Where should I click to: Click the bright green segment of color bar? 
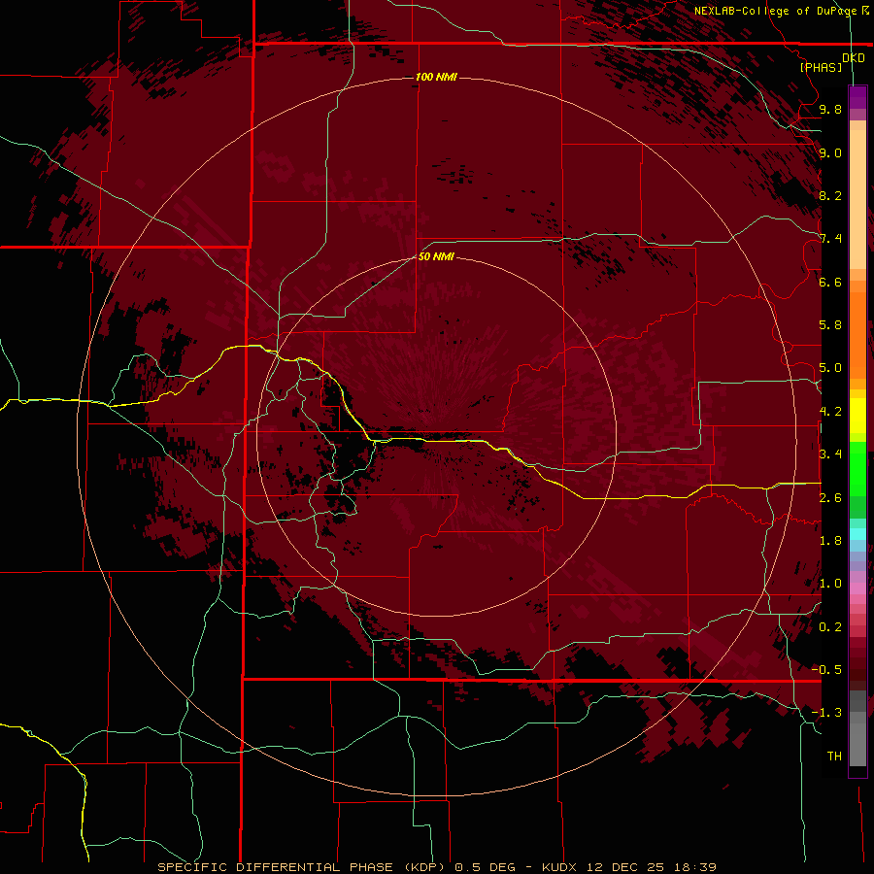857,468
